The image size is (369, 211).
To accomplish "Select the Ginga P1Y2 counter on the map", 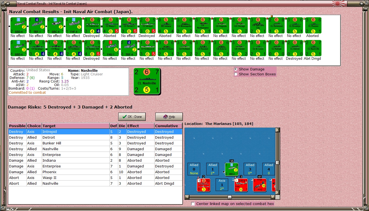I will (260, 185).
